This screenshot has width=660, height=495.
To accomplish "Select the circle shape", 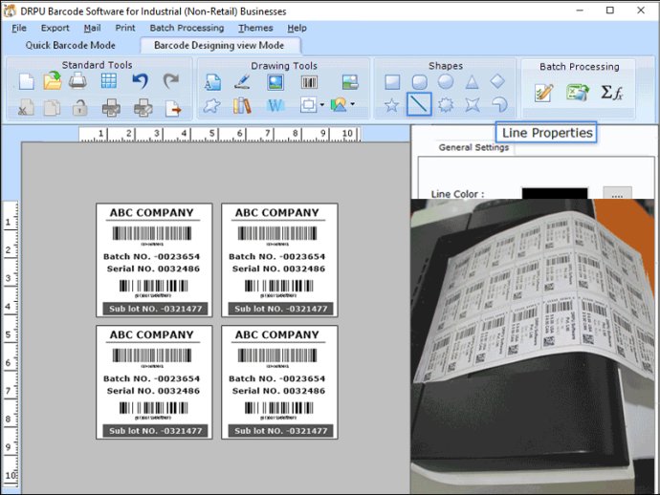I will coord(446,81).
